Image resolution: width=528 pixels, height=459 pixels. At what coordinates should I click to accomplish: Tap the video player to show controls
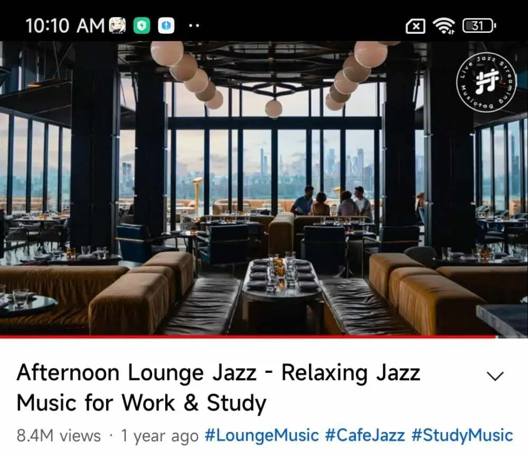[264, 188]
